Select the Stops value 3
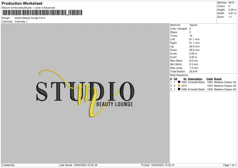 click(190, 32)
